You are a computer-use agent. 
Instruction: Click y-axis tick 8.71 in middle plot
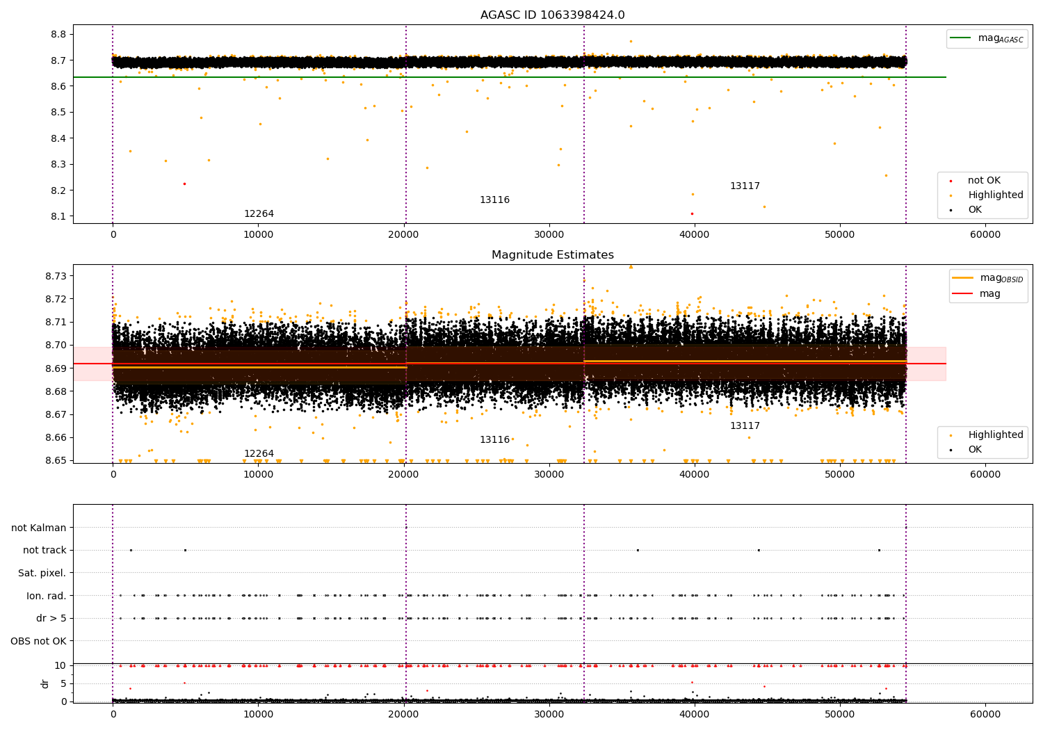click(56, 323)
